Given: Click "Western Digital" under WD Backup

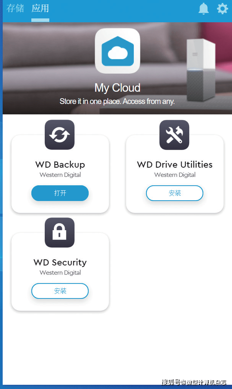Looking at the screenshot, I should [60, 175].
